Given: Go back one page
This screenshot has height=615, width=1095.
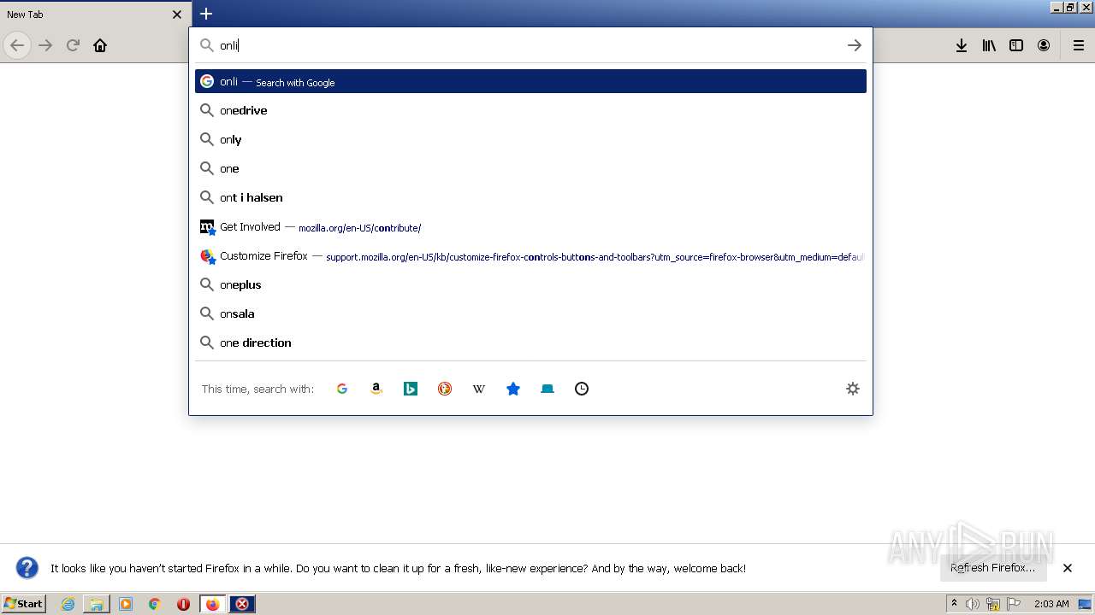Looking at the screenshot, I should click(x=17, y=45).
